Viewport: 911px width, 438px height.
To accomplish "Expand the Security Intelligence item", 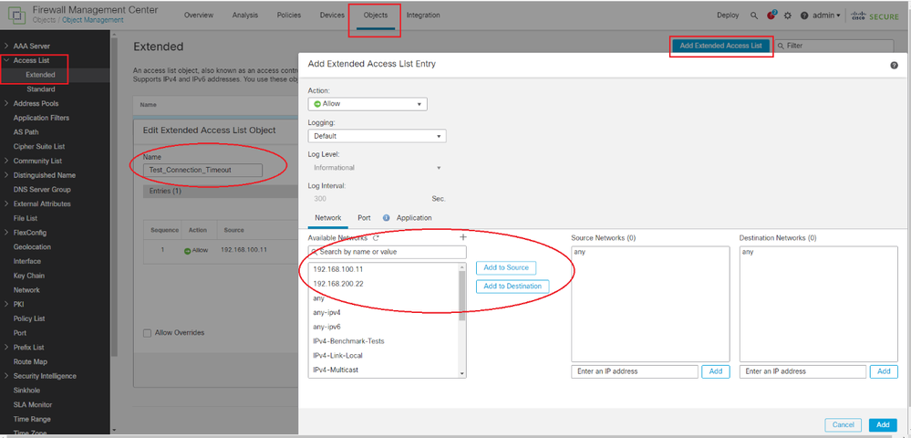I will 5,376.
